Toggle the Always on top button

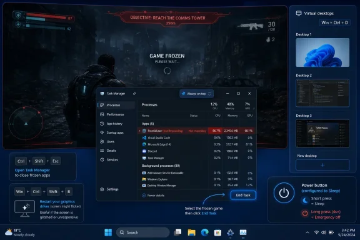[x=196, y=94]
